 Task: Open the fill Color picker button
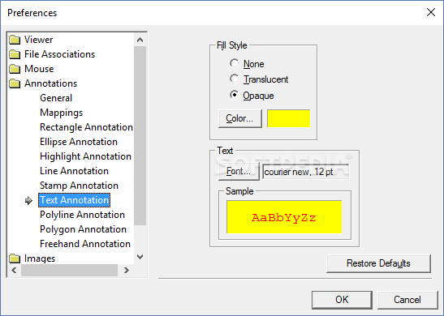pyautogui.click(x=239, y=118)
